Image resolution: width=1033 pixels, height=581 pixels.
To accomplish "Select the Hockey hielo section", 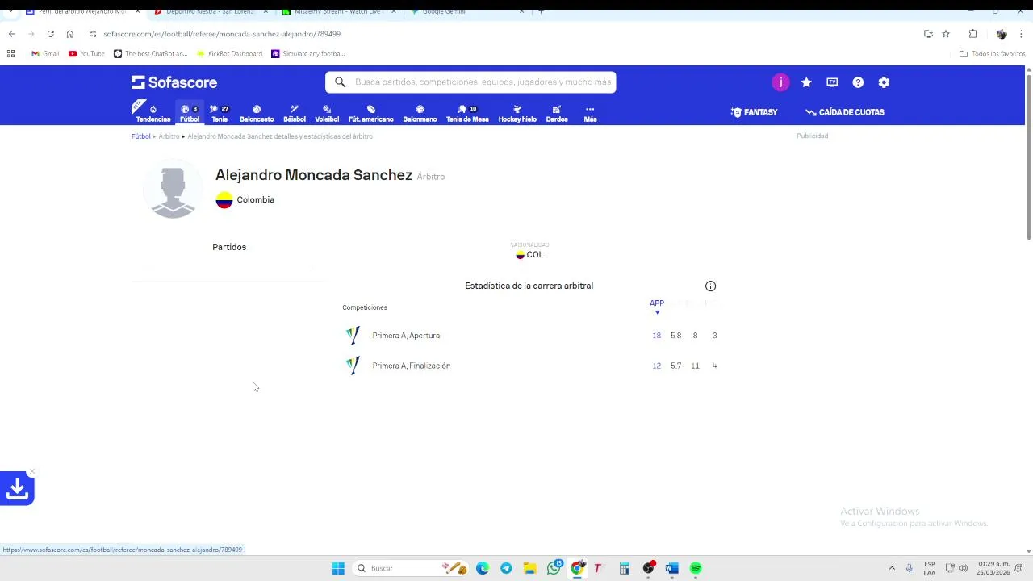I will point(517,113).
